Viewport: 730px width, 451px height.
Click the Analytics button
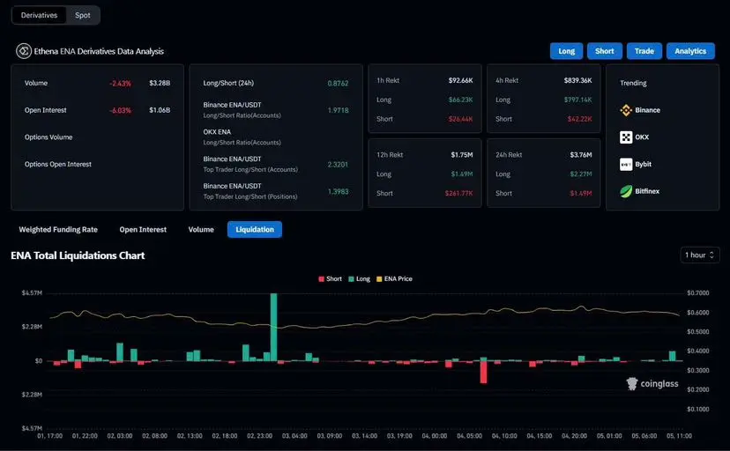click(x=690, y=51)
